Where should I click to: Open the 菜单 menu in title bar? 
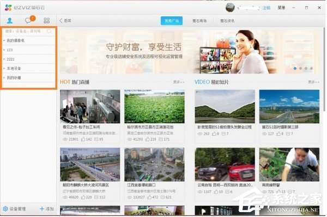(281, 8)
